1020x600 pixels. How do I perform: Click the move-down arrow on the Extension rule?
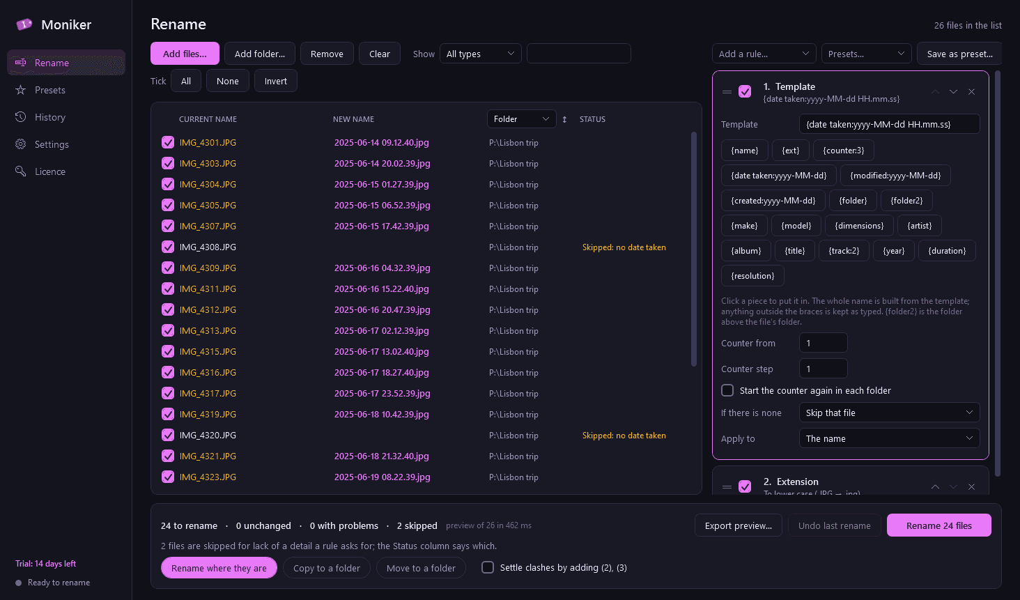click(953, 487)
